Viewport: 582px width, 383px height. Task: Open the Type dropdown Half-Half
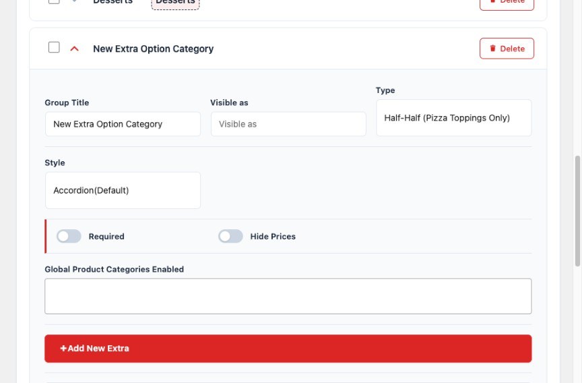pos(453,118)
